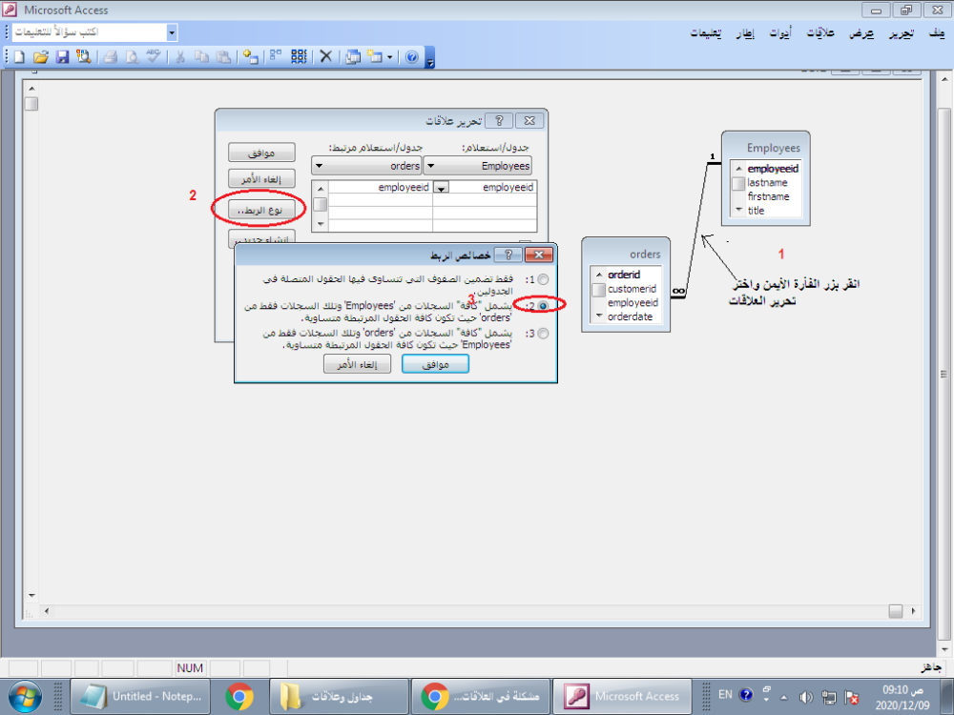The image size is (954, 715).
Task: Switch to Untitled - Notepad taskbar window
Action: click(140, 696)
